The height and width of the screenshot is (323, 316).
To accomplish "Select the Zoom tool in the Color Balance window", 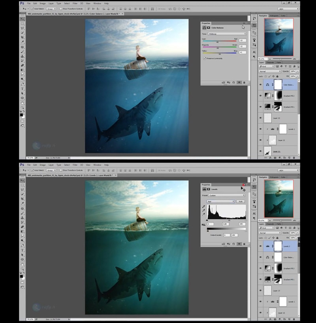I will [22, 108].
